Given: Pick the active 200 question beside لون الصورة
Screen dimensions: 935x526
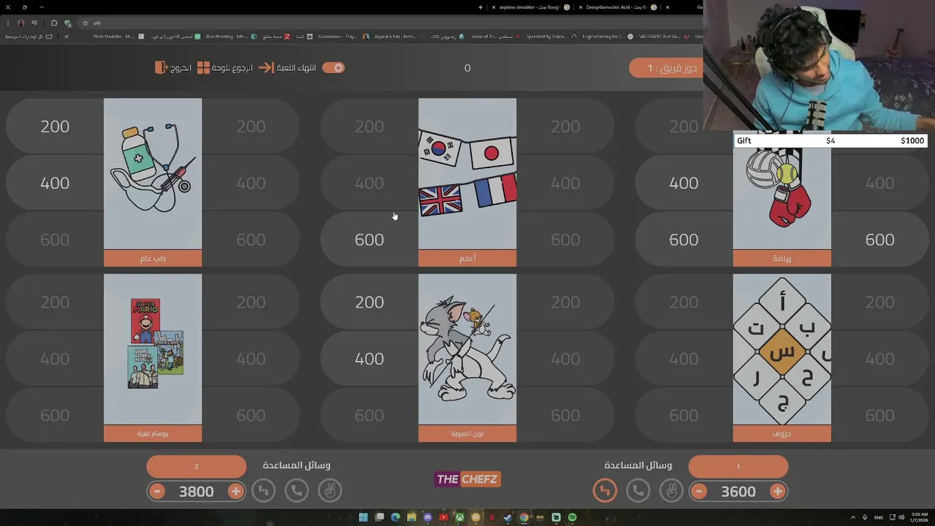Looking at the screenshot, I should [369, 302].
